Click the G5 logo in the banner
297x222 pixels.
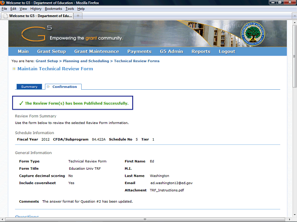[37, 33]
